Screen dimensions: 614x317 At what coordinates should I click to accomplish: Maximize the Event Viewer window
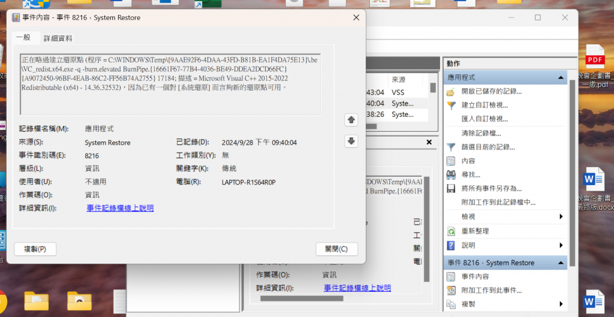[x=538, y=17]
